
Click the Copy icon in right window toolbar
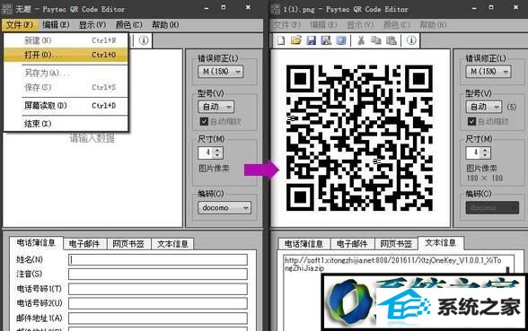pyautogui.click(x=375, y=40)
